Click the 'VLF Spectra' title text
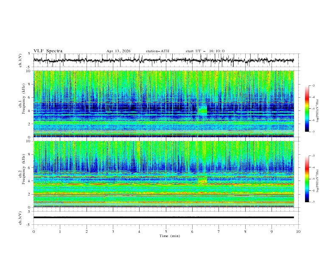This screenshot has height=260, width=336. (x=48, y=51)
